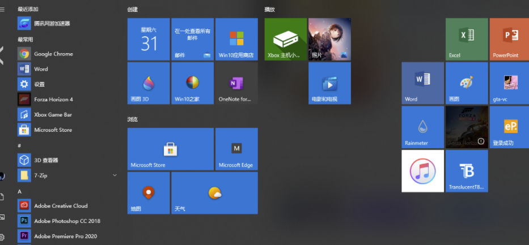Open 腾讯网游加速器 from recently added
Viewport: 529px width, 245px height.
point(67,24)
